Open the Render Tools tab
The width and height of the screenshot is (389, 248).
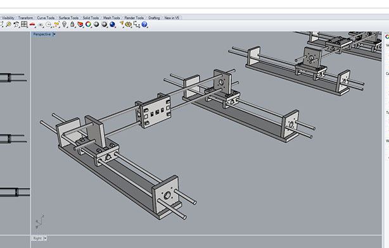[134, 18]
